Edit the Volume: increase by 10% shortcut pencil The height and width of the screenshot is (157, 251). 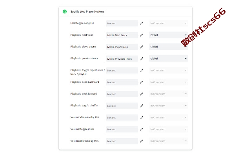point(142,141)
